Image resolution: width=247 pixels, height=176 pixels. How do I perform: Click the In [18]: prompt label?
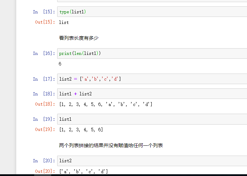pyautogui.click(x=44, y=94)
